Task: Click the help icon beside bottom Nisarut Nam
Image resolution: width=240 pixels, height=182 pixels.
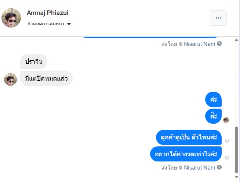Action: (219, 167)
